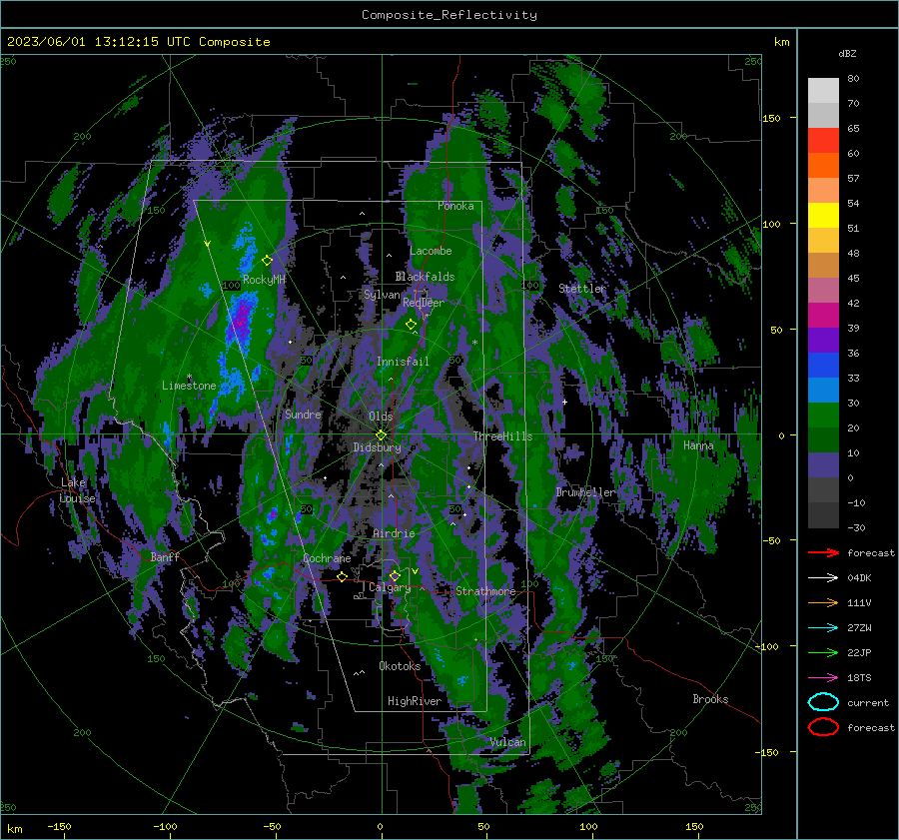Click the 80 dBZ light gray color swatch
The height and width of the screenshot is (840, 899).
click(823, 90)
